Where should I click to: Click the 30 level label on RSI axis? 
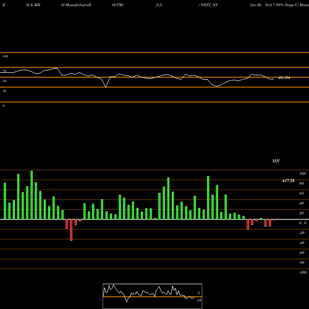pyautogui.click(x=4, y=91)
